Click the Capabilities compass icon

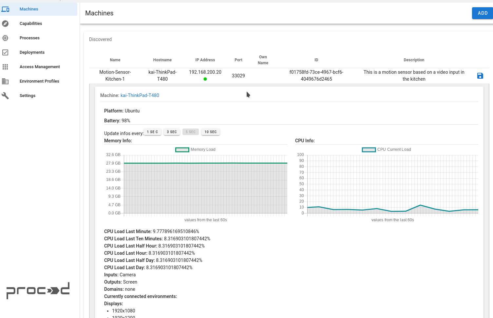click(x=5, y=24)
